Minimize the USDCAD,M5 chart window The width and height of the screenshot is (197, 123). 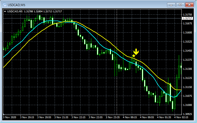tap(171, 5)
